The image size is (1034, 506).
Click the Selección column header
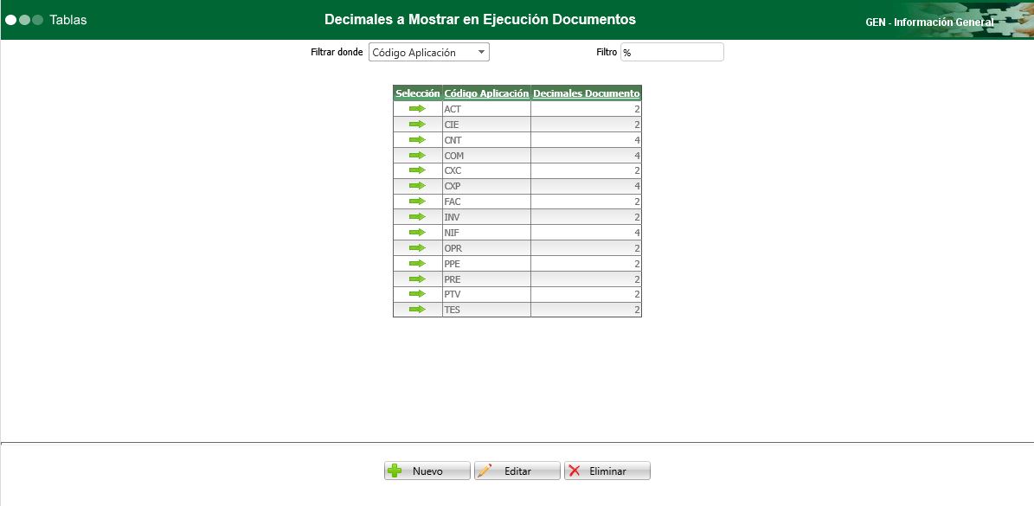coord(417,93)
